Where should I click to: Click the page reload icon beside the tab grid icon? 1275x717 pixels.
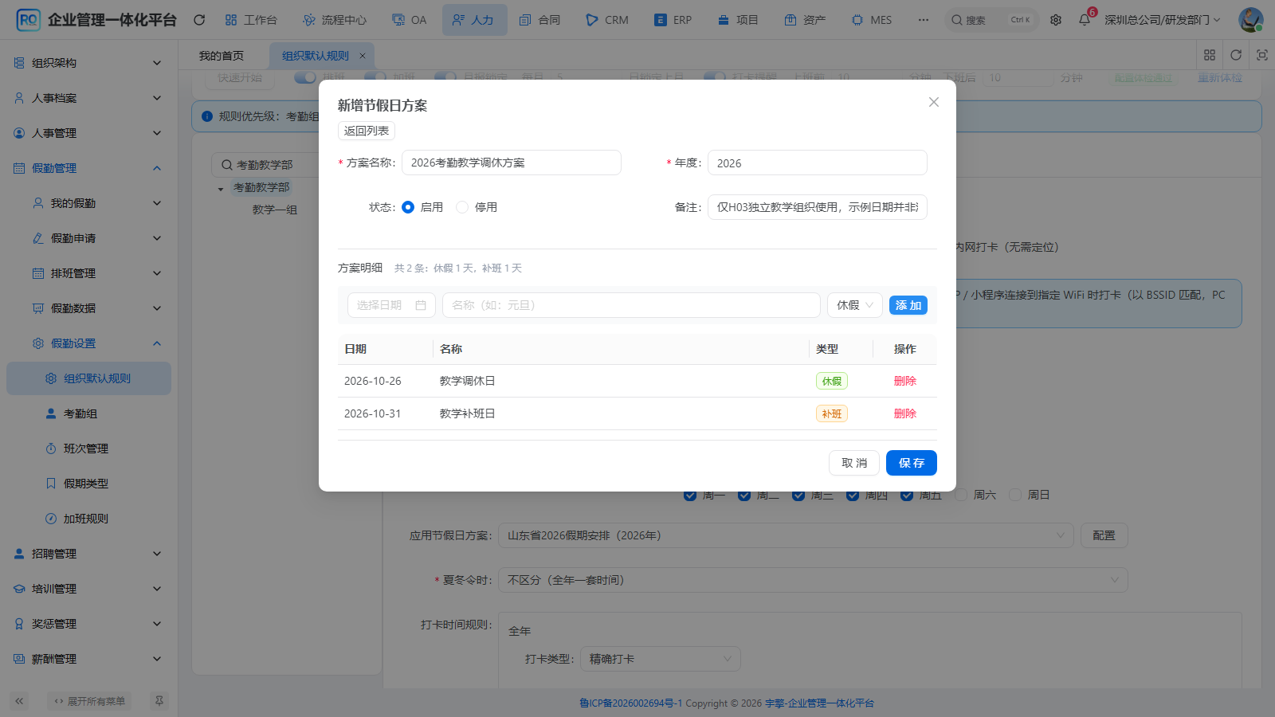[1236, 55]
